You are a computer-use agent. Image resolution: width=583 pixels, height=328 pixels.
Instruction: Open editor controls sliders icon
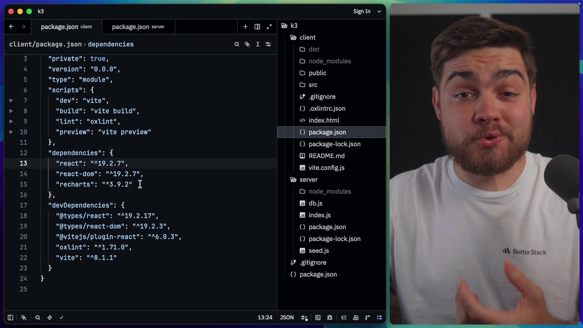coord(268,44)
